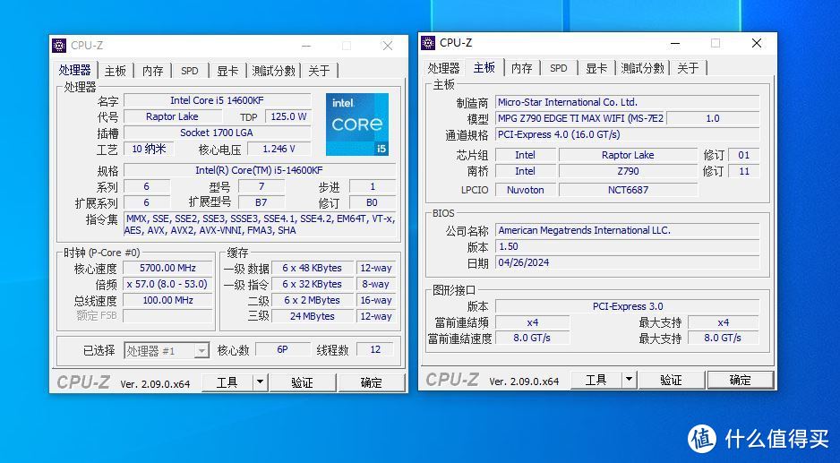The width and height of the screenshot is (840, 463).
Task: Click the 5700.00 MHz core speed value
Action: click(167, 268)
